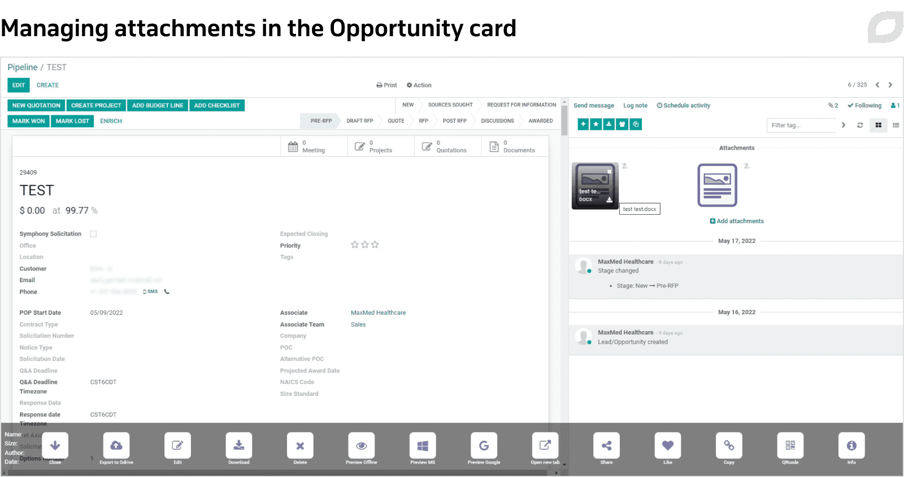Click the teal star favorites button

click(x=596, y=124)
